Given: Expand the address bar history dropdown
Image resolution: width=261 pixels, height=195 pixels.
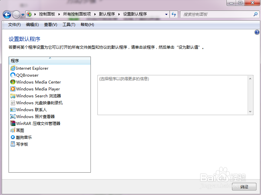Looking at the screenshot, I should [x=166, y=14].
